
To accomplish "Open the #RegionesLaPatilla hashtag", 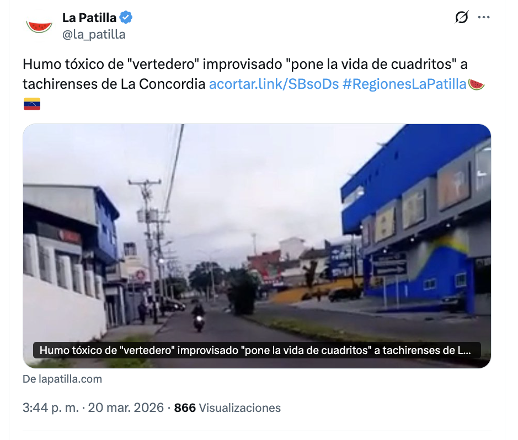I will click(404, 84).
